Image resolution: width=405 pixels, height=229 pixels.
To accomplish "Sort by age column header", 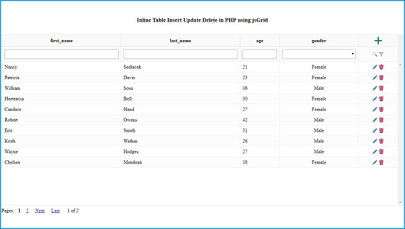I will [260, 41].
